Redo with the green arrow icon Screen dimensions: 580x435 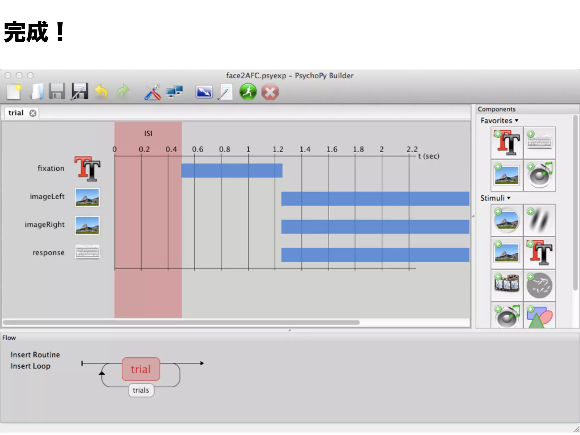[x=123, y=91]
